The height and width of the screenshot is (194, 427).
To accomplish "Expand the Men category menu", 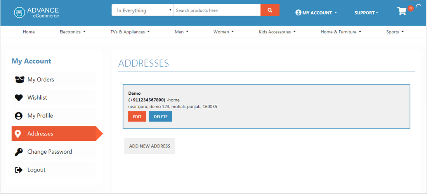I will [181, 32].
